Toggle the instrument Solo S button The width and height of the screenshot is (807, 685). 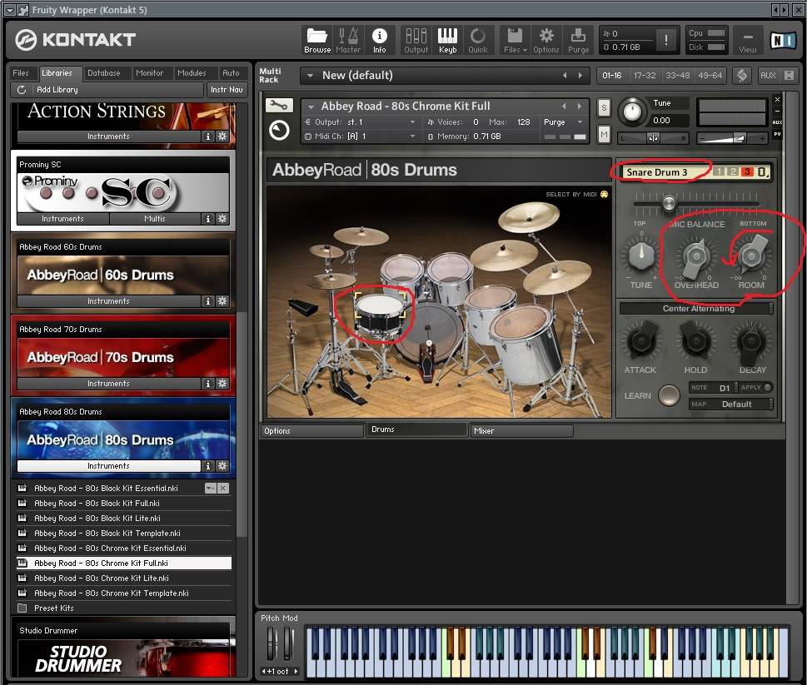click(x=604, y=108)
